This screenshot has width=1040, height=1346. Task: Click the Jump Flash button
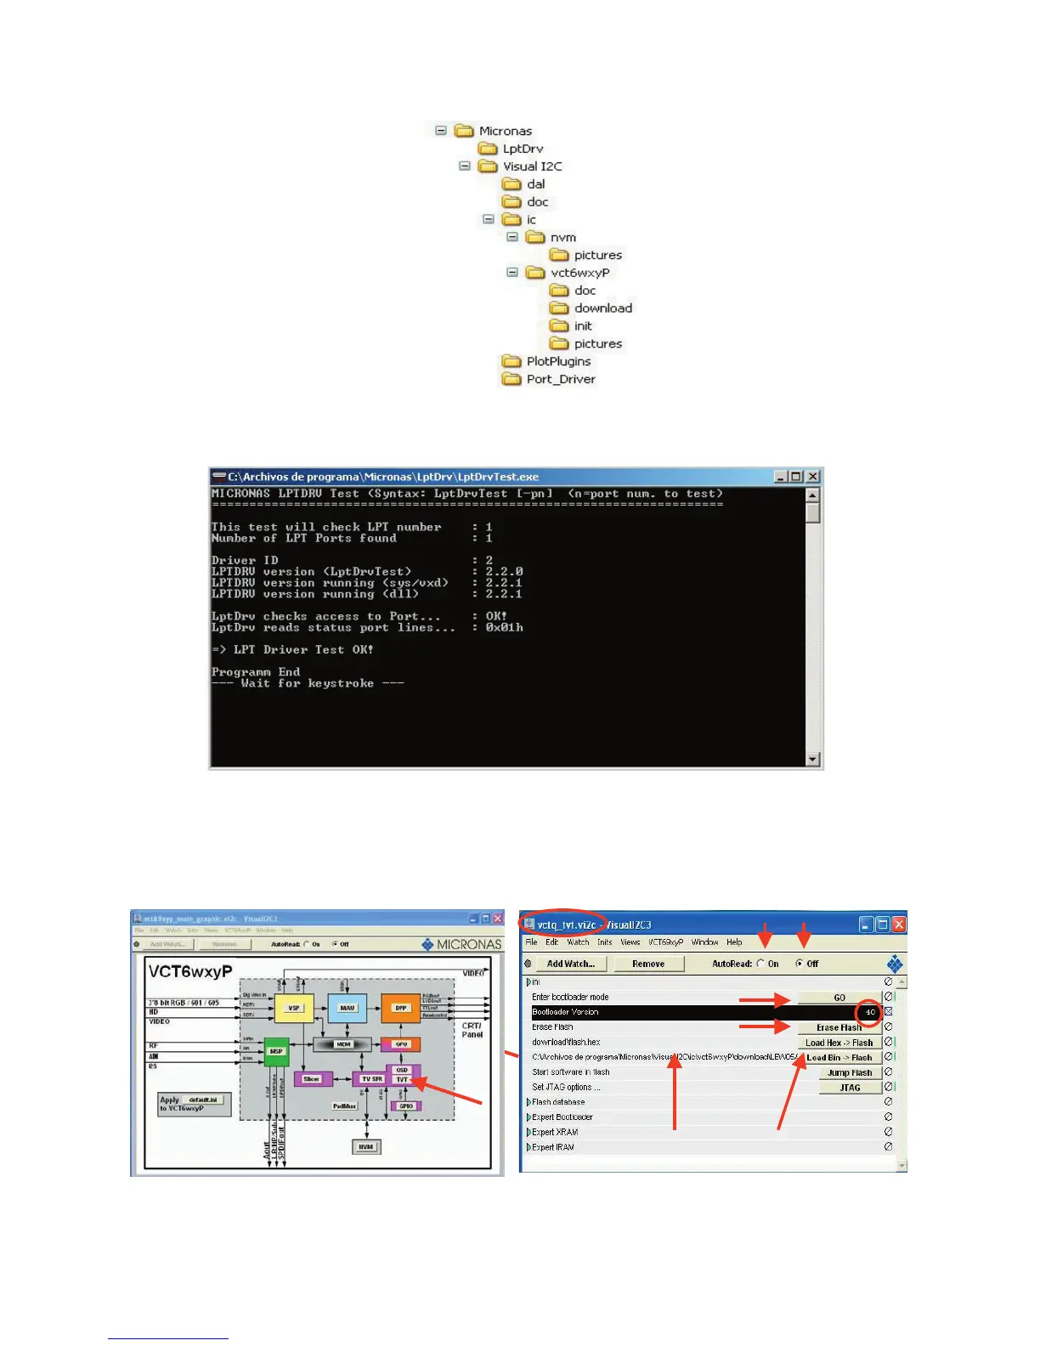pyautogui.click(x=850, y=1072)
